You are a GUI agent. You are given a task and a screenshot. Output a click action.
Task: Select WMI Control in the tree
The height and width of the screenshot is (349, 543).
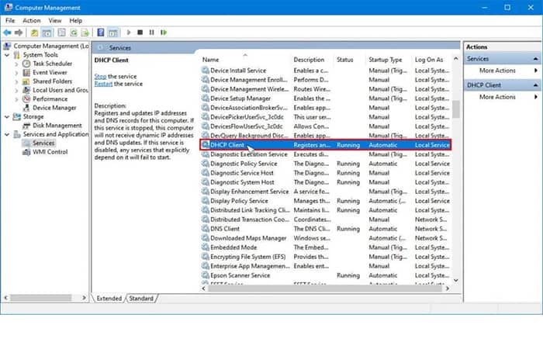pyautogui.click(x=50, y=152)
